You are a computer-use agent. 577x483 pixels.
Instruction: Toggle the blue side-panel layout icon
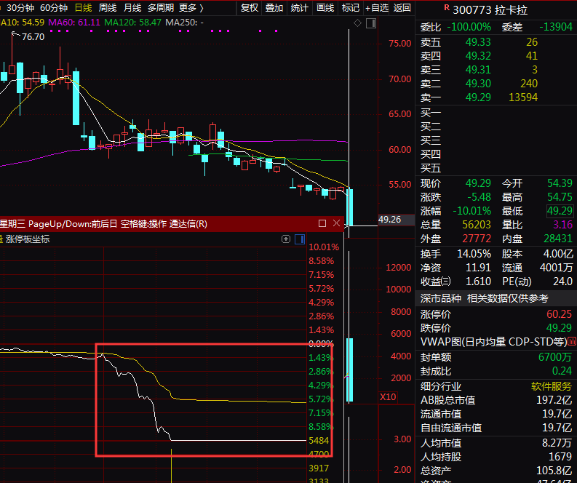299,239
